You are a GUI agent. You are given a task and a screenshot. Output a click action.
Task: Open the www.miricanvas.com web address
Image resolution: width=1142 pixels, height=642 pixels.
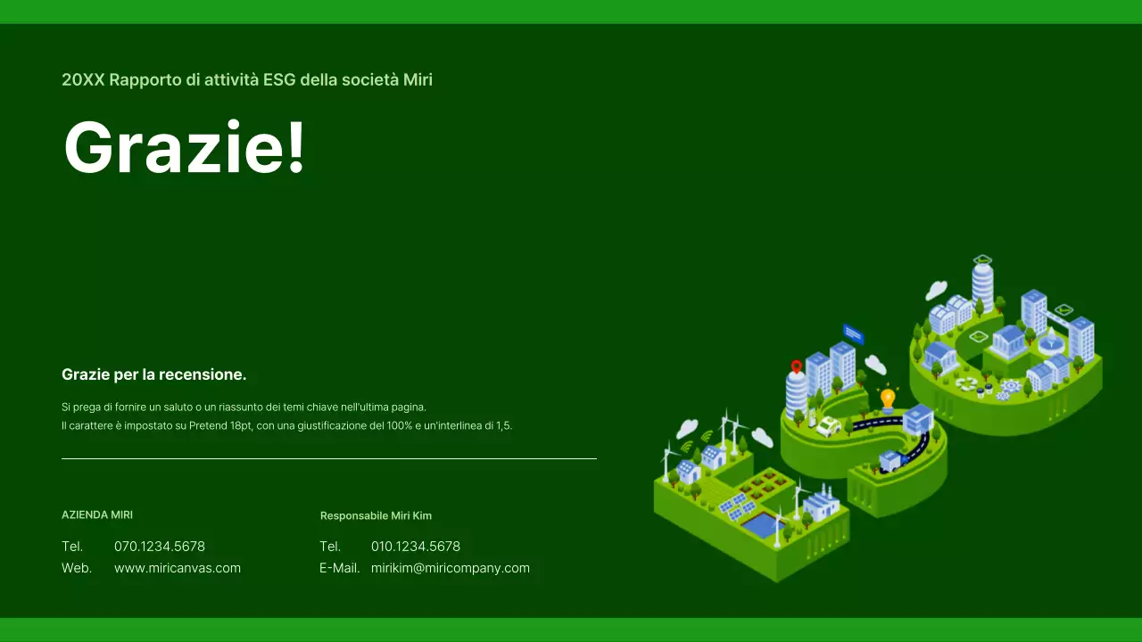[178, 568]
